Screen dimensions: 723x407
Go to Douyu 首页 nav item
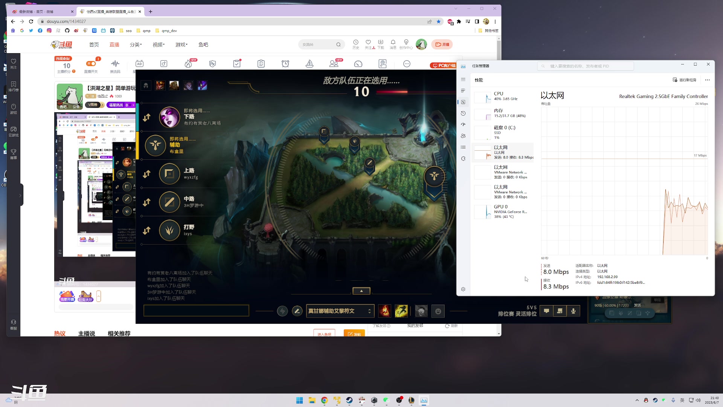pyautogui.click(x=94, y=44)
